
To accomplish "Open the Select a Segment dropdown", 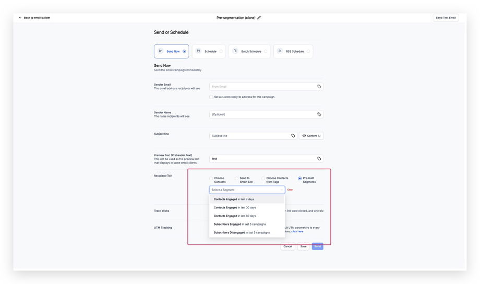I will click(x=247, y=190).
